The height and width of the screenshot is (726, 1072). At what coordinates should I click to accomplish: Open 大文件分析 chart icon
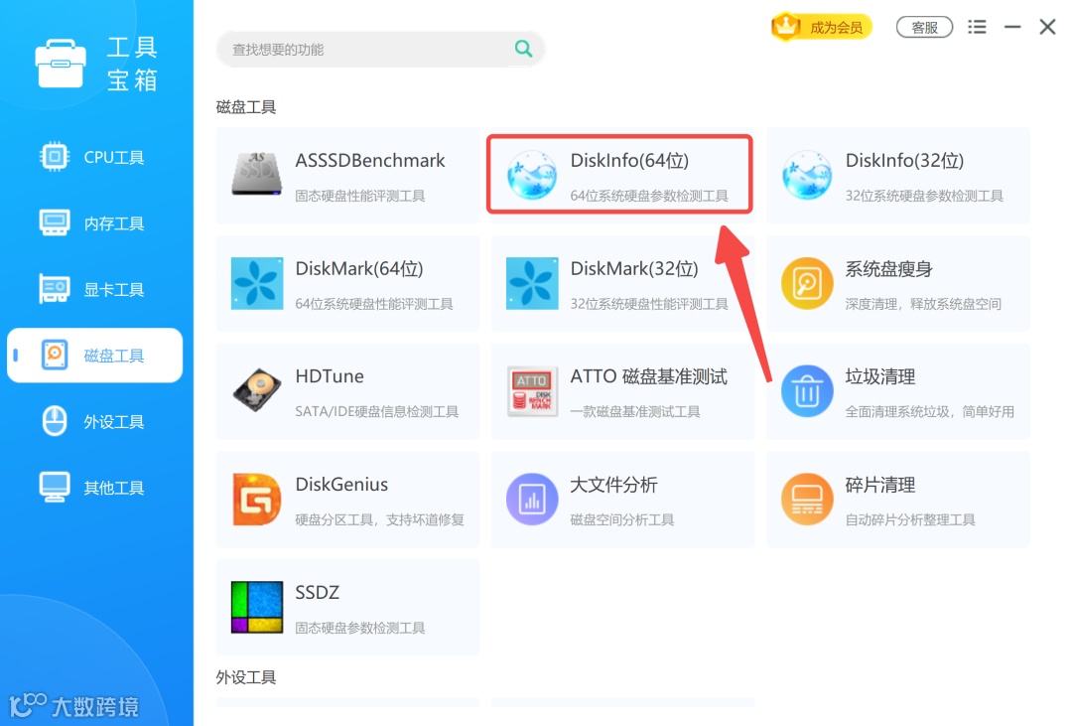point(532,499)
